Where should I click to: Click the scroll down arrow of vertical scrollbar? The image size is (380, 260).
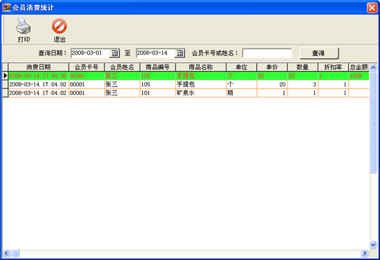click(373, 245)
